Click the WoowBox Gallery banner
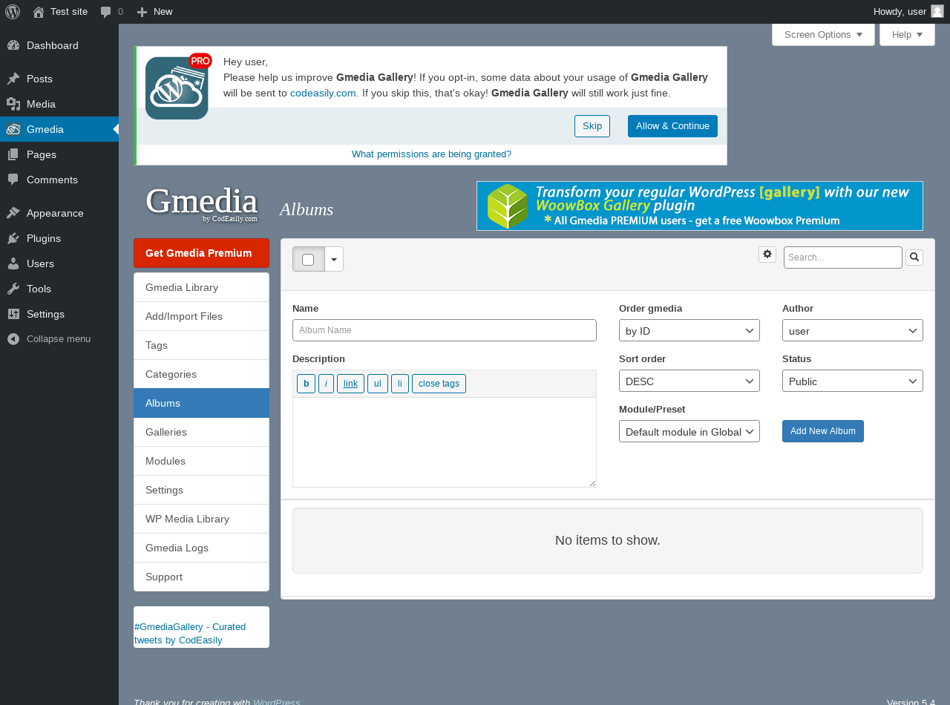 (x=700, y=206)
